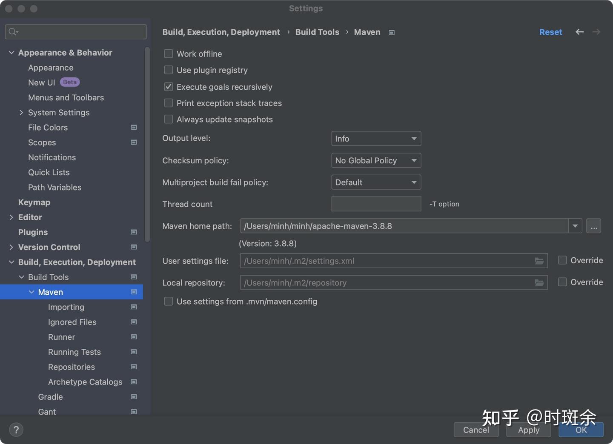Select Ignored Files under Maven
The height and width of the screenshot is (444, 613).
(x=72, y=322)
